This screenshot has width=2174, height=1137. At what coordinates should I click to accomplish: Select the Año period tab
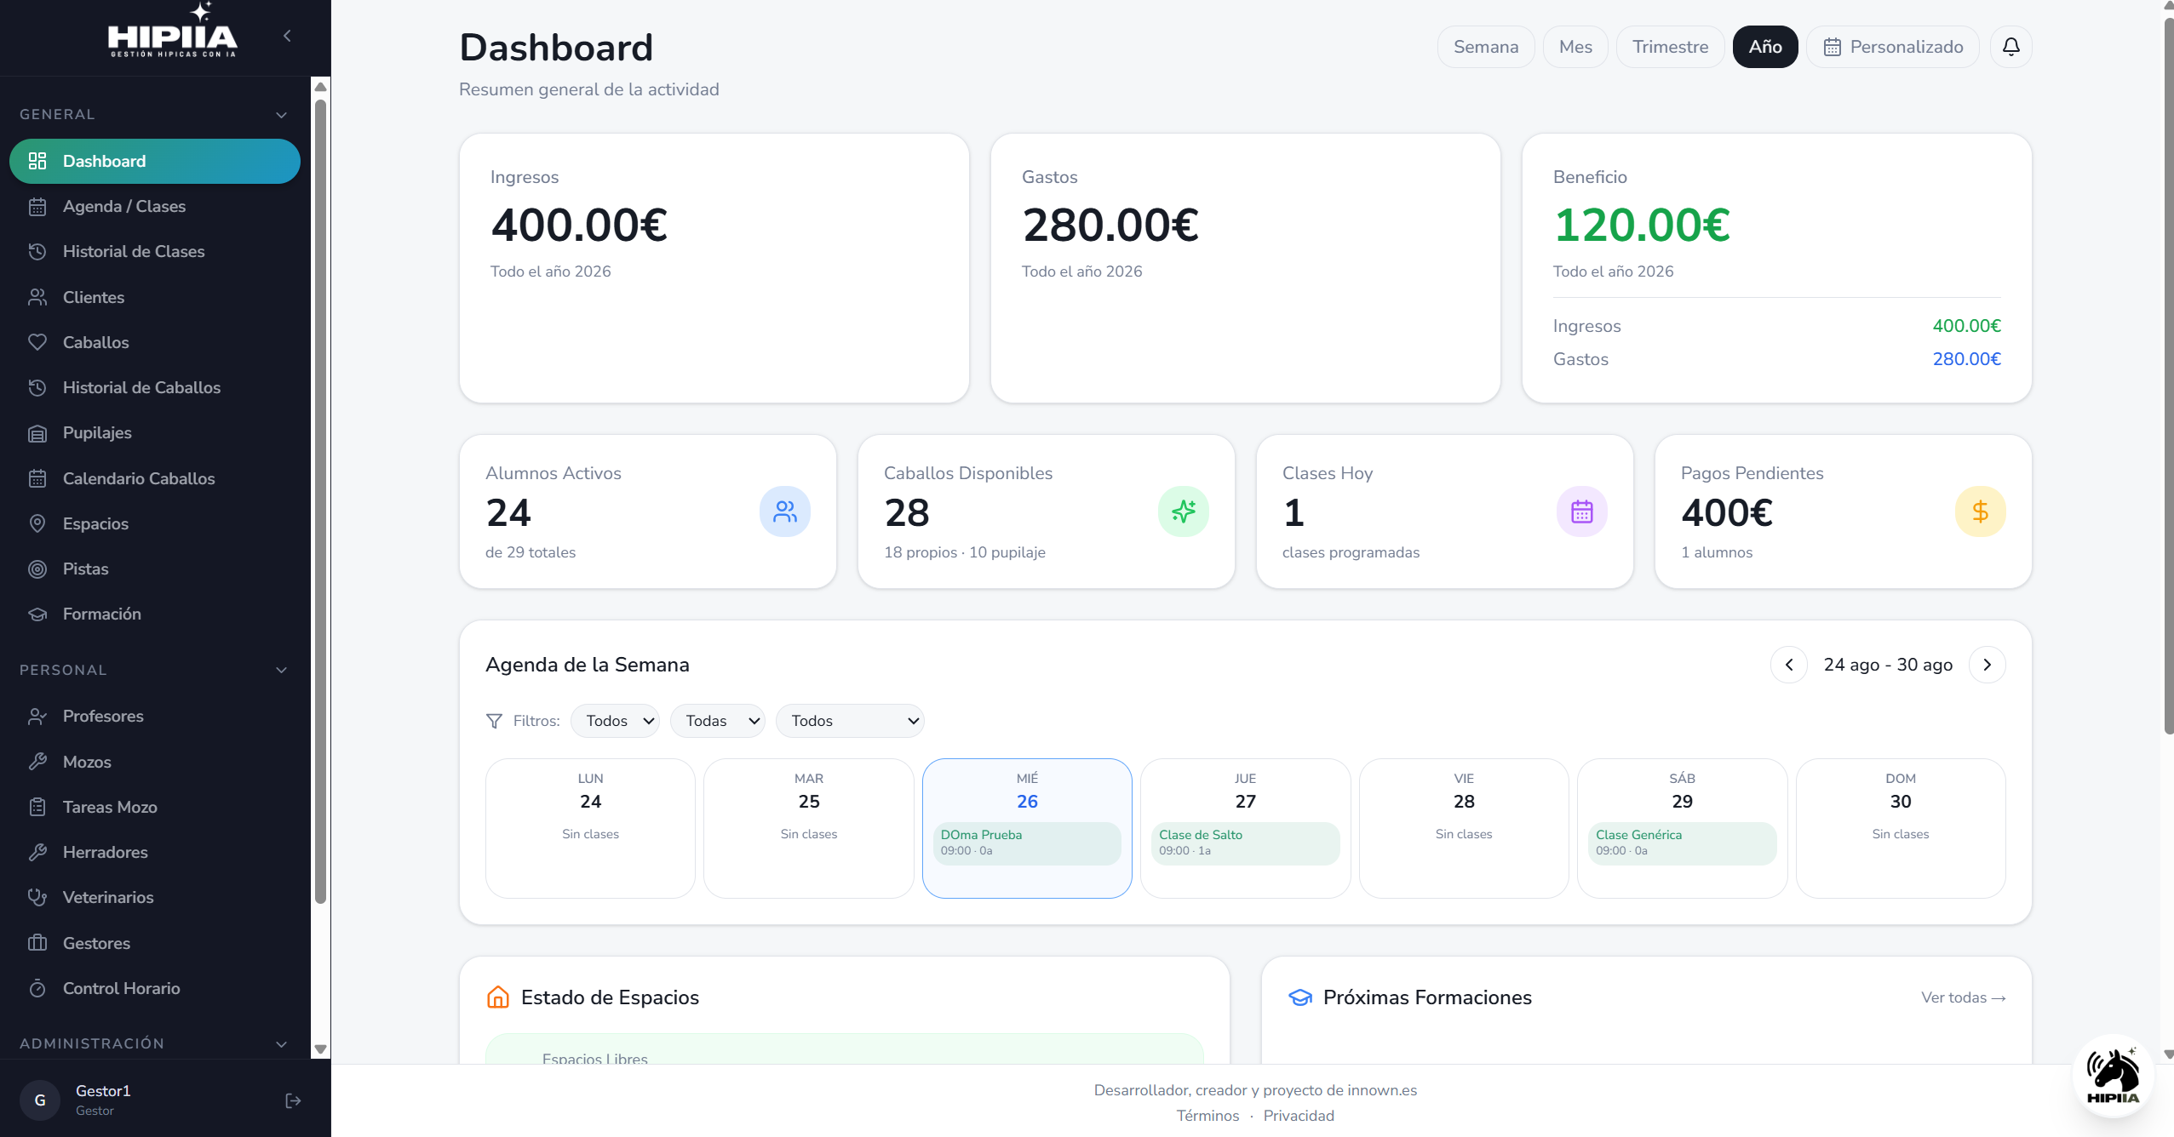[x=1765, y=47]
